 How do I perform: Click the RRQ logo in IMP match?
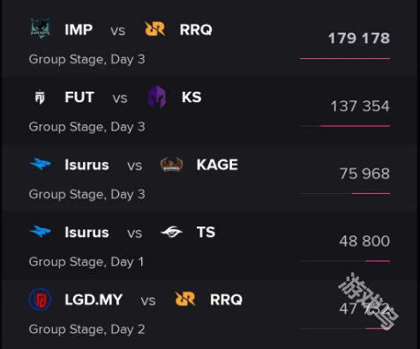pyautogui.click(x=155, y=29)
